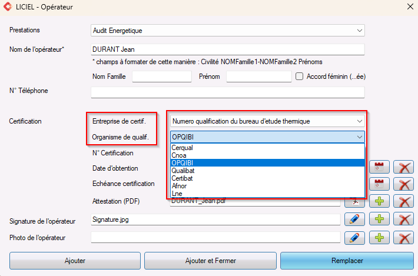This screenshot has width=418, height=276.
Task: Choose Qualibat from the list
Action: coord(267,171)
